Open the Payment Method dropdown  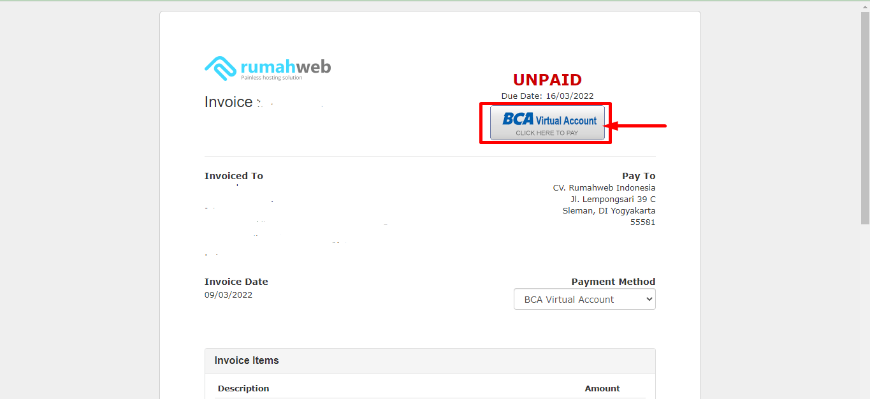(584, 300)
